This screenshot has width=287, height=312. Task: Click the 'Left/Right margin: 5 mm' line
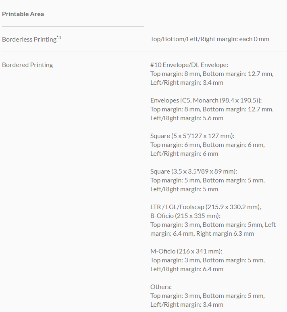pos(184,189)
